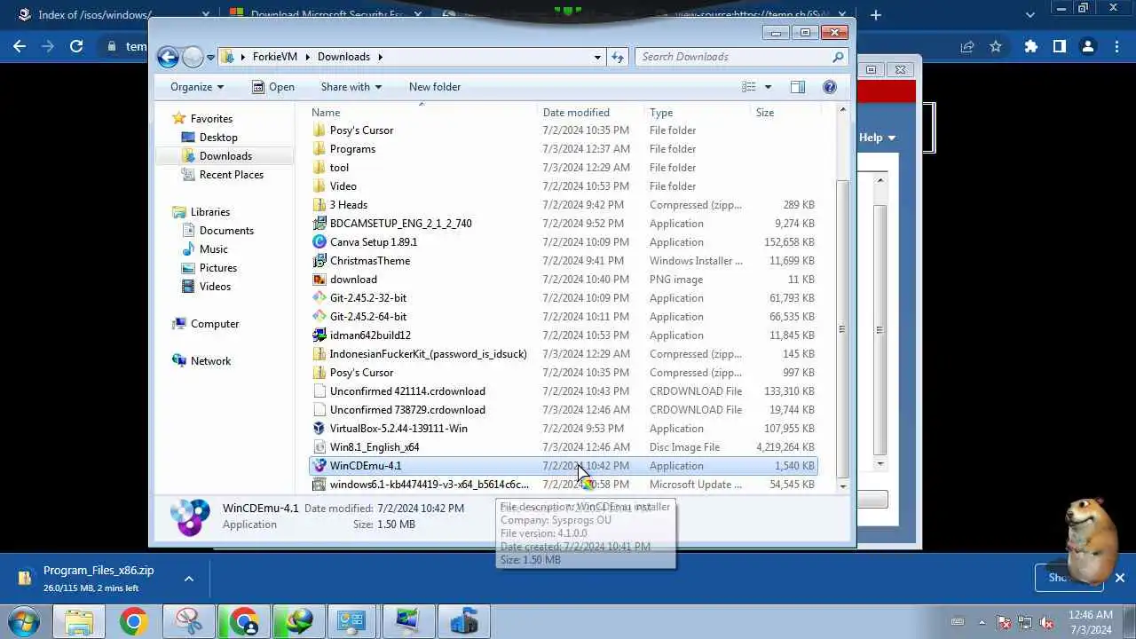The height and width of the screenshot is (639, 1136).
Task: Open Snipping Tool from the taskbar
Action: click(x=188, y=621)
